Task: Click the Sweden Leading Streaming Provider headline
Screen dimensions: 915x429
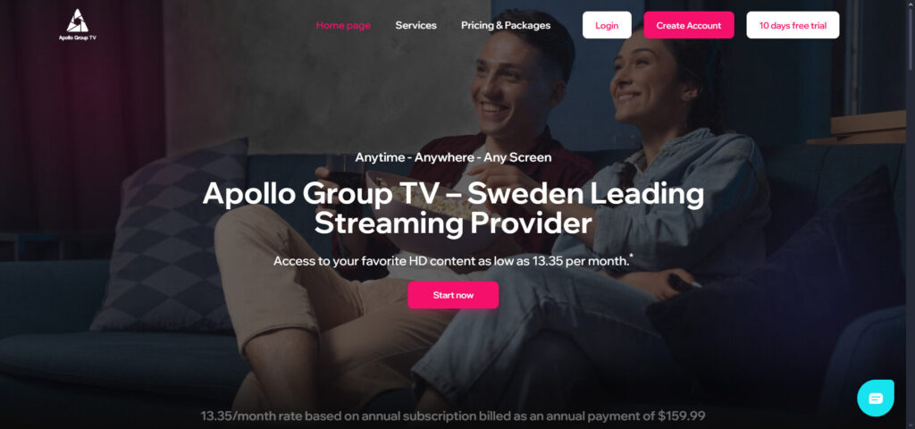Action: [x=453, y=209]
